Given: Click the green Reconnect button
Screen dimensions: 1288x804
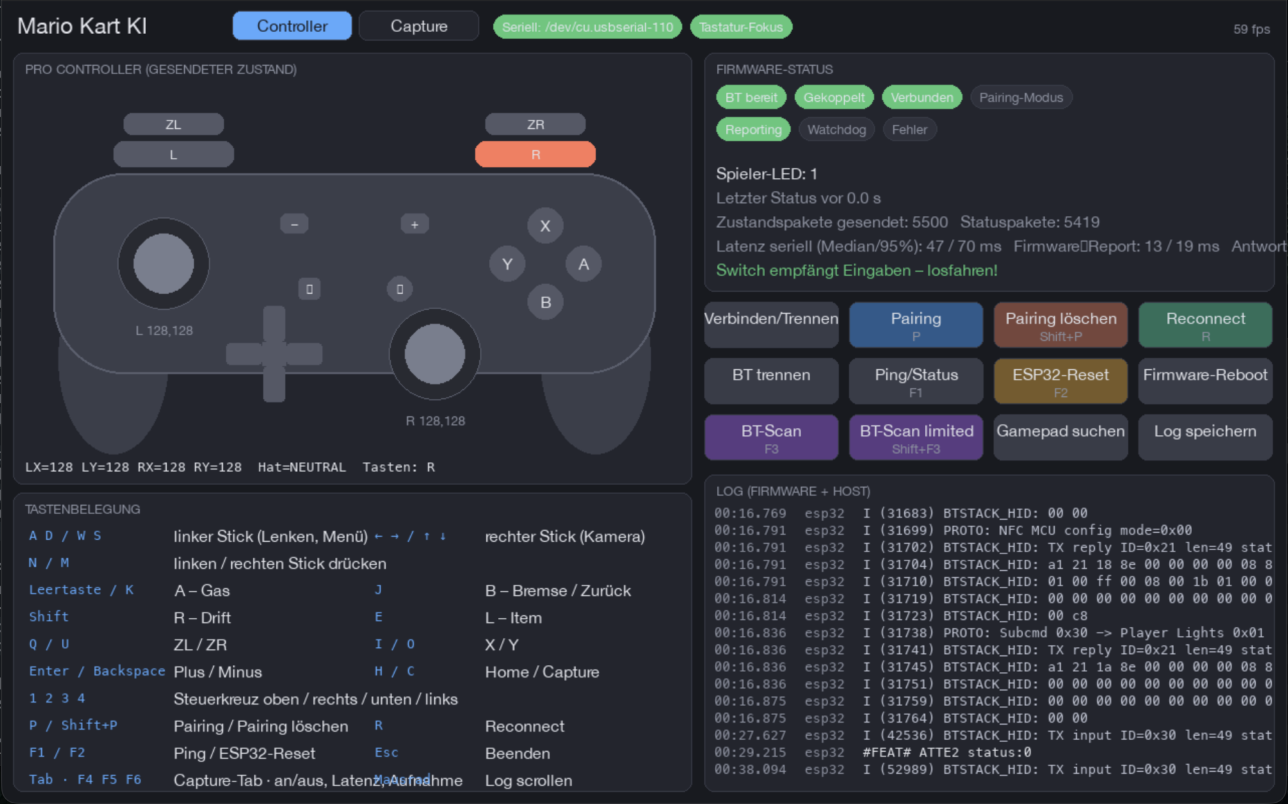Looking at the screenshot, I should click(x=1206, y=325).
